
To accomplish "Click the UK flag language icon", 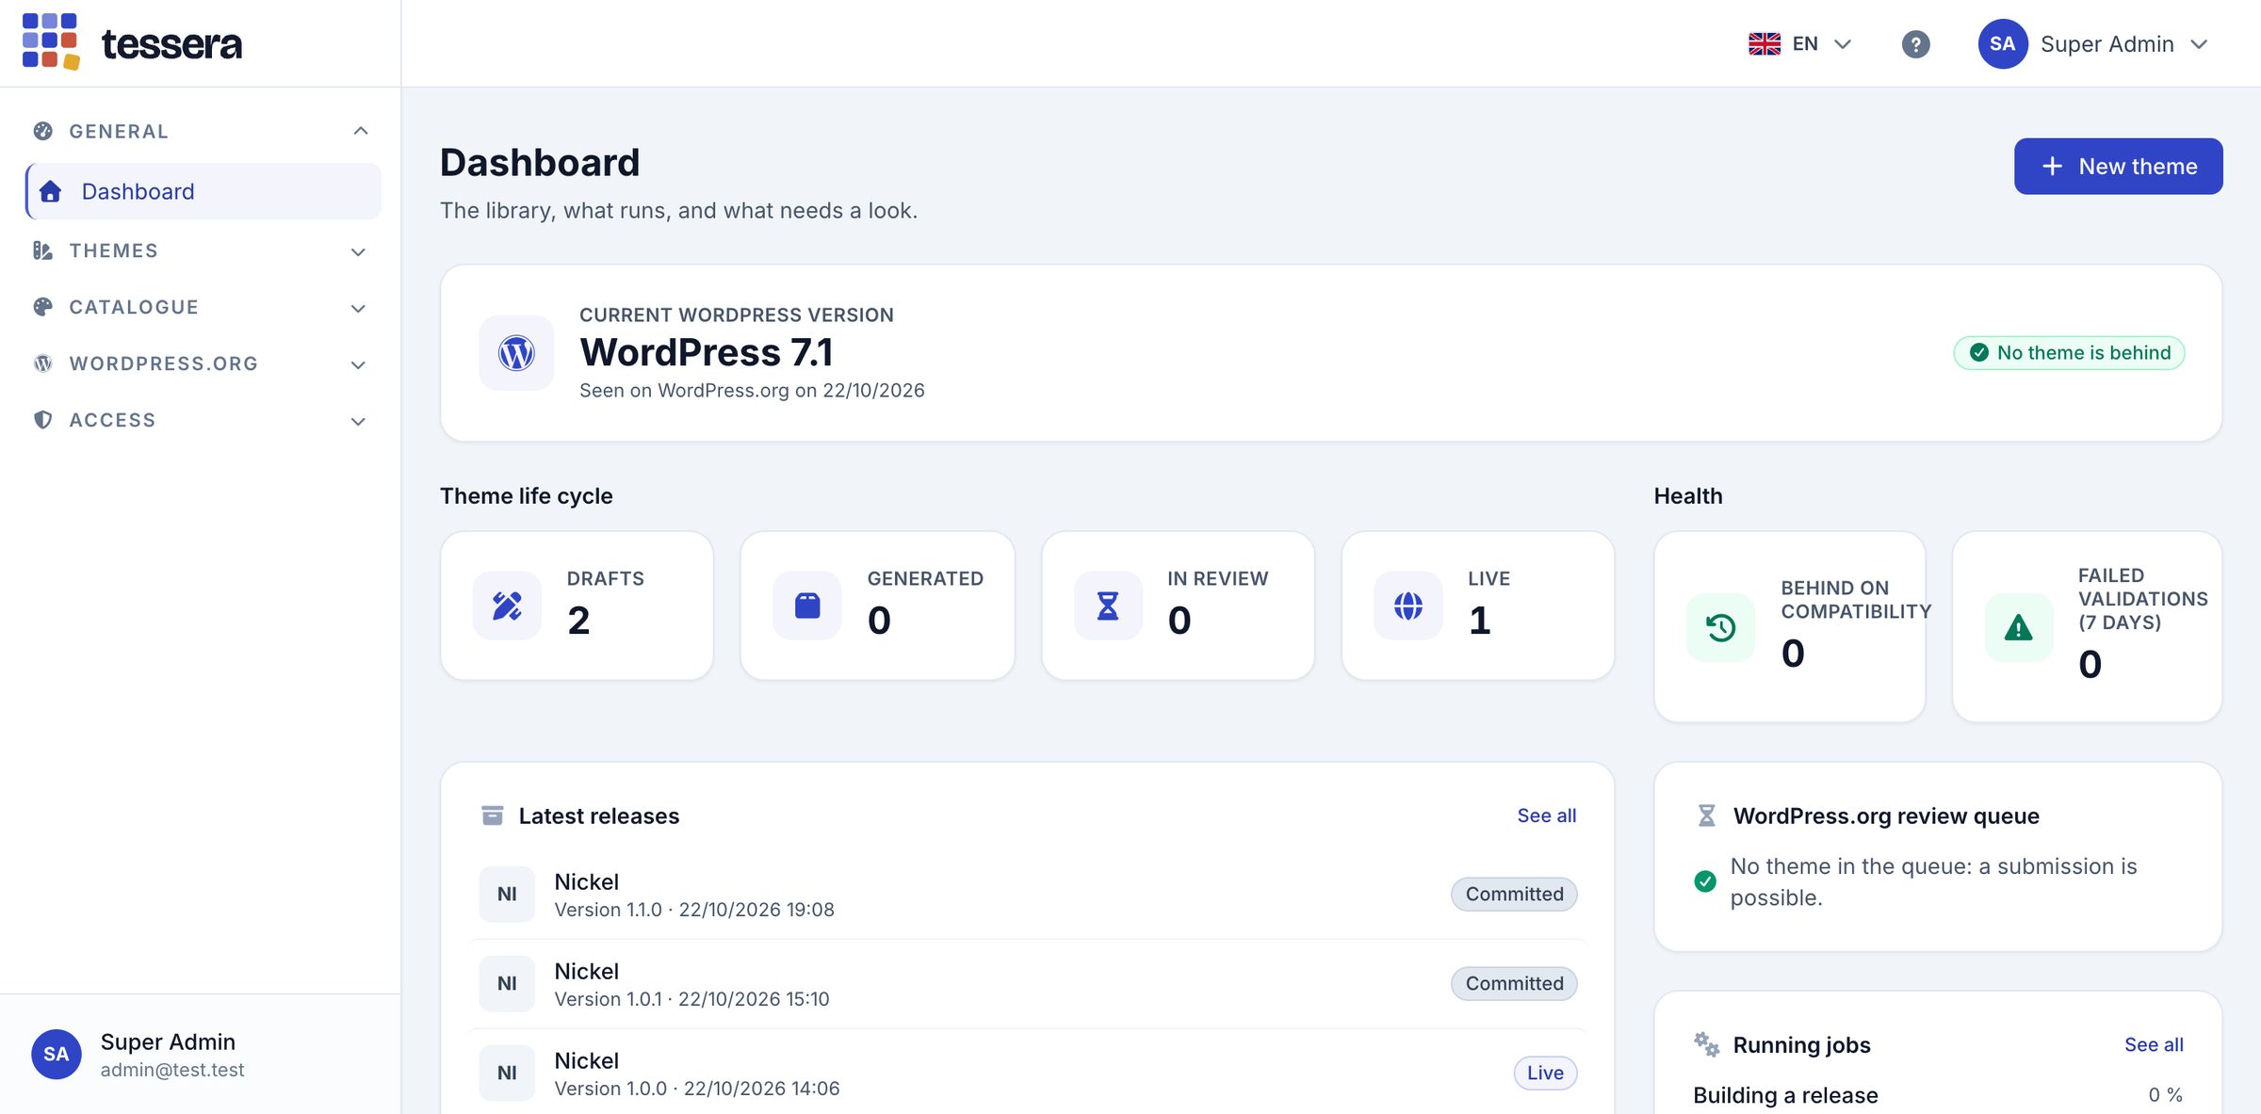I will coord(1764,43).
